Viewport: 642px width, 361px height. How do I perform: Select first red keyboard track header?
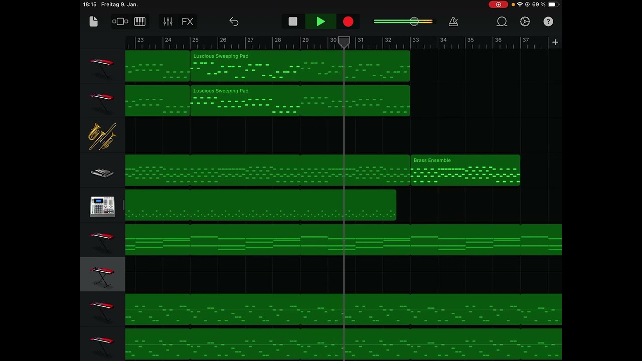(x=102, y=67)
